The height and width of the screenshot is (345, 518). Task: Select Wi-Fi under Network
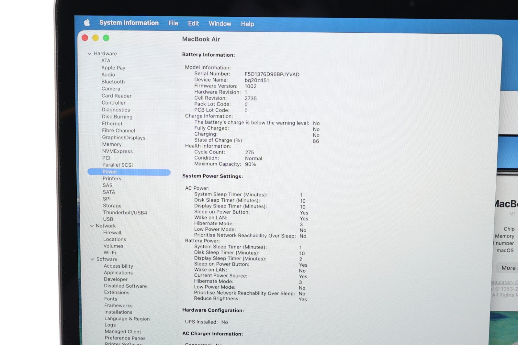109,253
